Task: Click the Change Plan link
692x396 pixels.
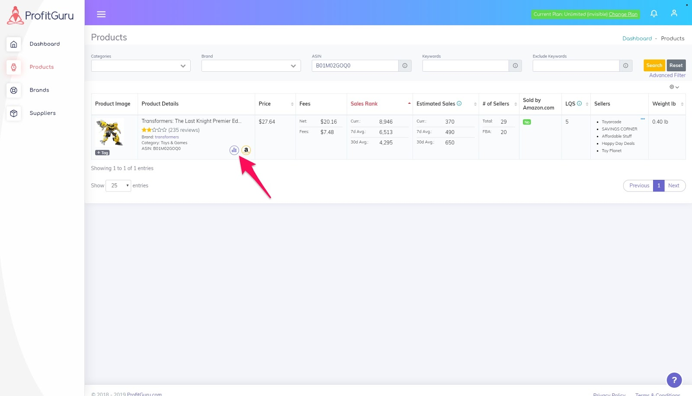Action: pos(623,14)
